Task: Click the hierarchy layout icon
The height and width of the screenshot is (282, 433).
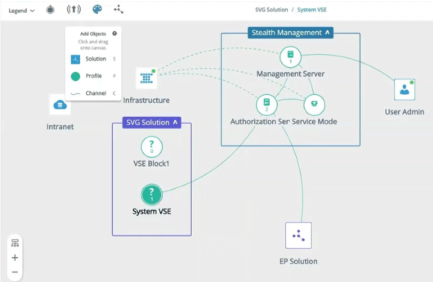Action: pos(15,243)
